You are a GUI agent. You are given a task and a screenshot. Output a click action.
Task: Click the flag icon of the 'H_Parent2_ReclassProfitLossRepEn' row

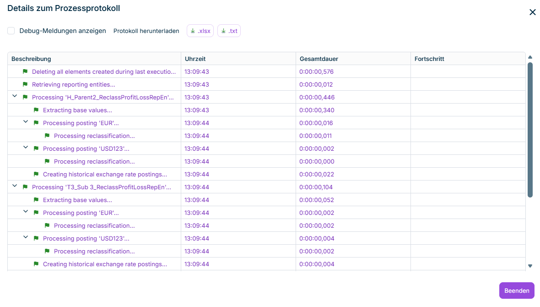tap(25, 97)
